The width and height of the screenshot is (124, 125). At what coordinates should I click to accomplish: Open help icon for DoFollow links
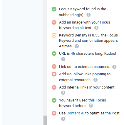(x=95, y=80)
